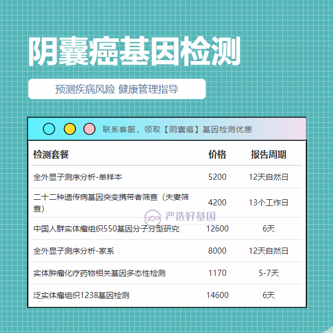Click 6天 in the 550基因 row

(269, 229)
